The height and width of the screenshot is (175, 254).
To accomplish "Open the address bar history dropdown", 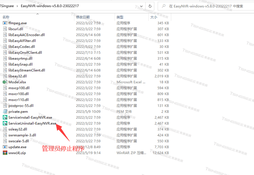I will 141,6.
